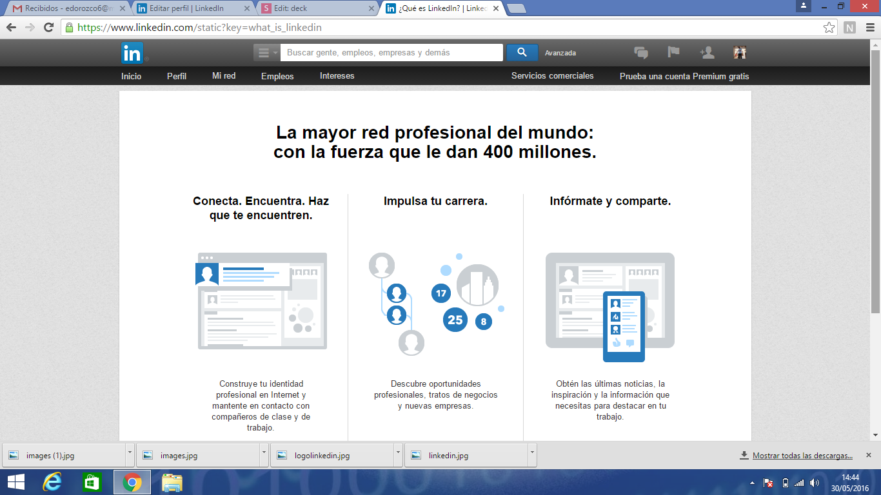
Task: Open File Explorer from taskbar
Action: pos(172,482)
